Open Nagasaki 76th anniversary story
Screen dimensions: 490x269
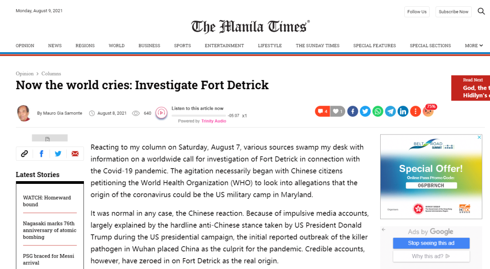(x=49, y=230)
